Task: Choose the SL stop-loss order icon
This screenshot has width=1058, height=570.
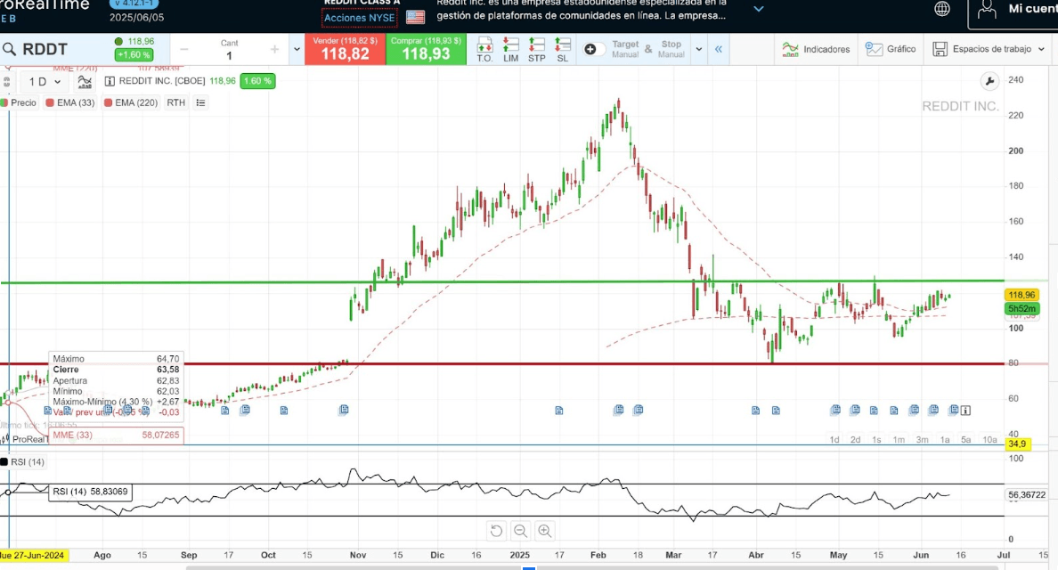Action: pyautogui.click(x=563, y=49)
